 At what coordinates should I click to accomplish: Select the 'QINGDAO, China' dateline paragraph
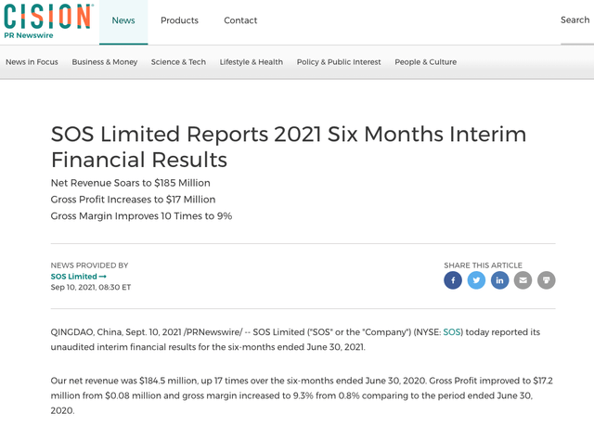click(295, 340)
